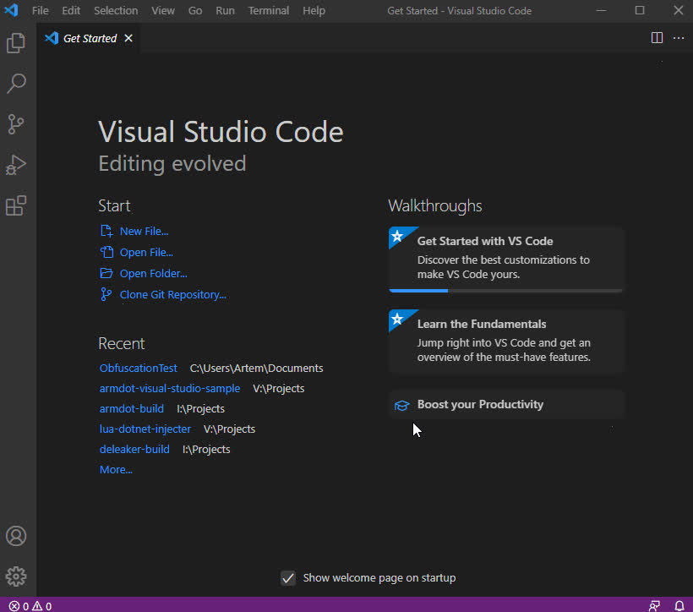The height and width of the screenshot is (612, 693).
Task: Open the Terminal menu
Action: click(268, 10)
